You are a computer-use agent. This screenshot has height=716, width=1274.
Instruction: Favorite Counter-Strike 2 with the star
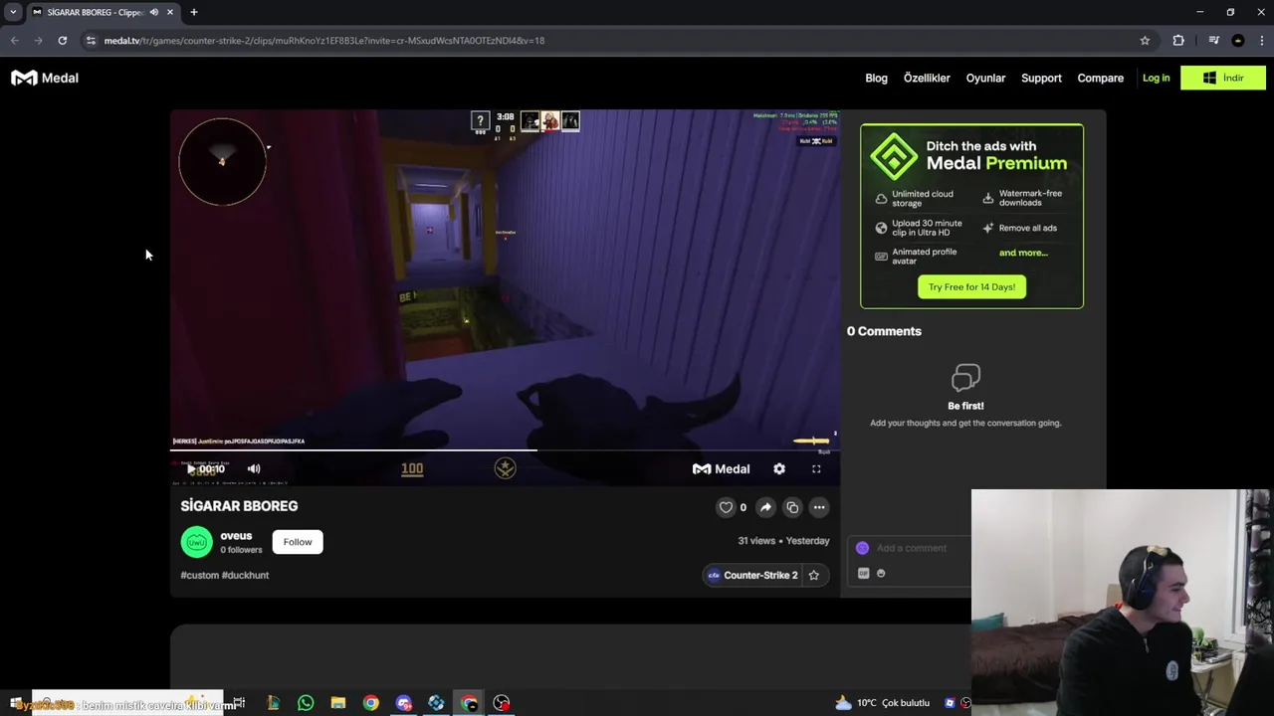click(814, 575)
